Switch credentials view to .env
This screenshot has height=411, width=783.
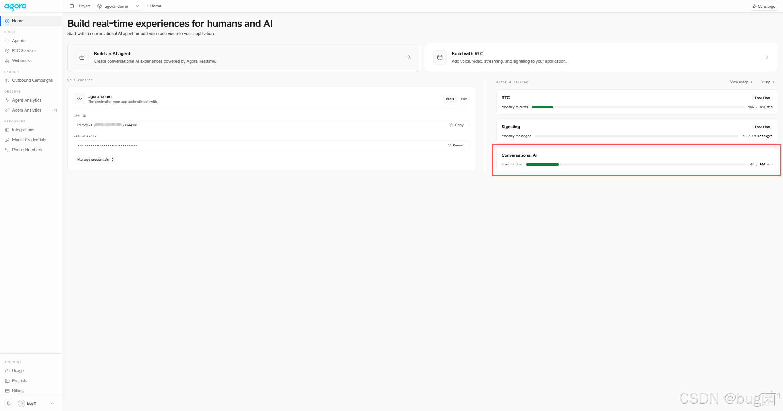pyautogui.click(x=464, y=99)
